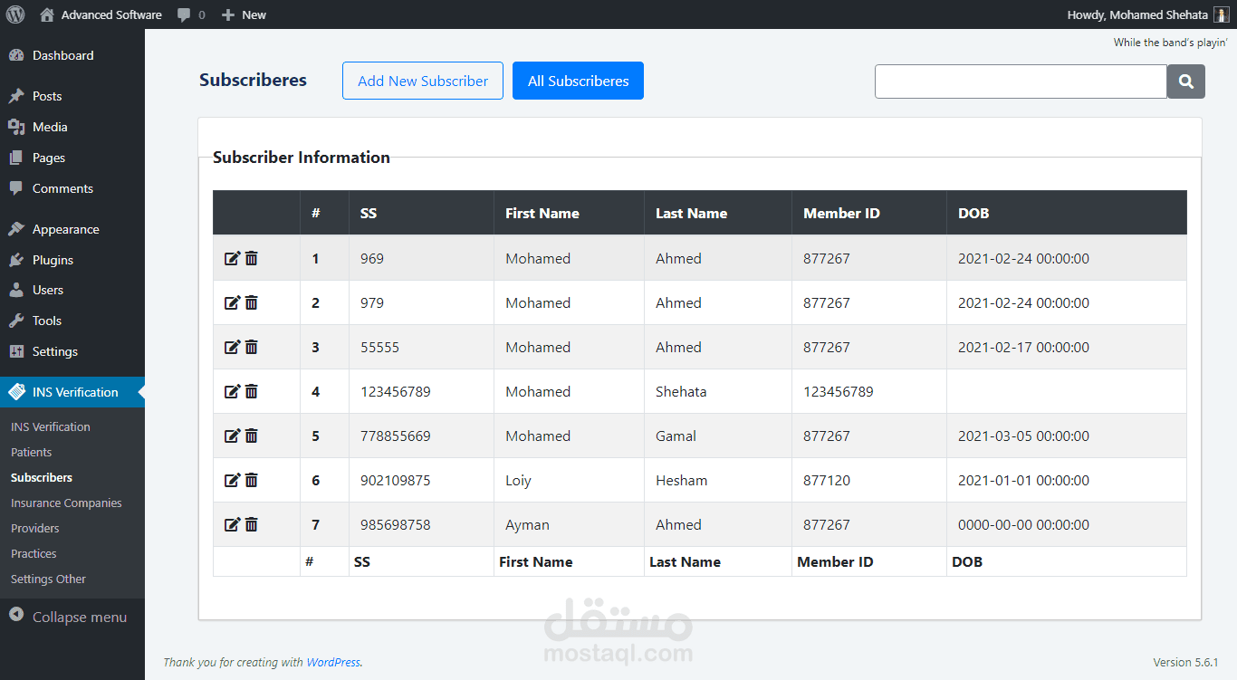1237x680 pixels.
Task: Open Pages menu item
Action: 72,158
